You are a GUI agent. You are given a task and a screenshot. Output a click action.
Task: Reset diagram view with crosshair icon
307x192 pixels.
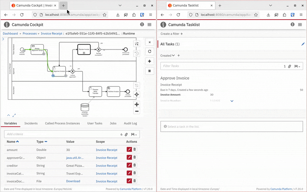(x=137, y=94)
